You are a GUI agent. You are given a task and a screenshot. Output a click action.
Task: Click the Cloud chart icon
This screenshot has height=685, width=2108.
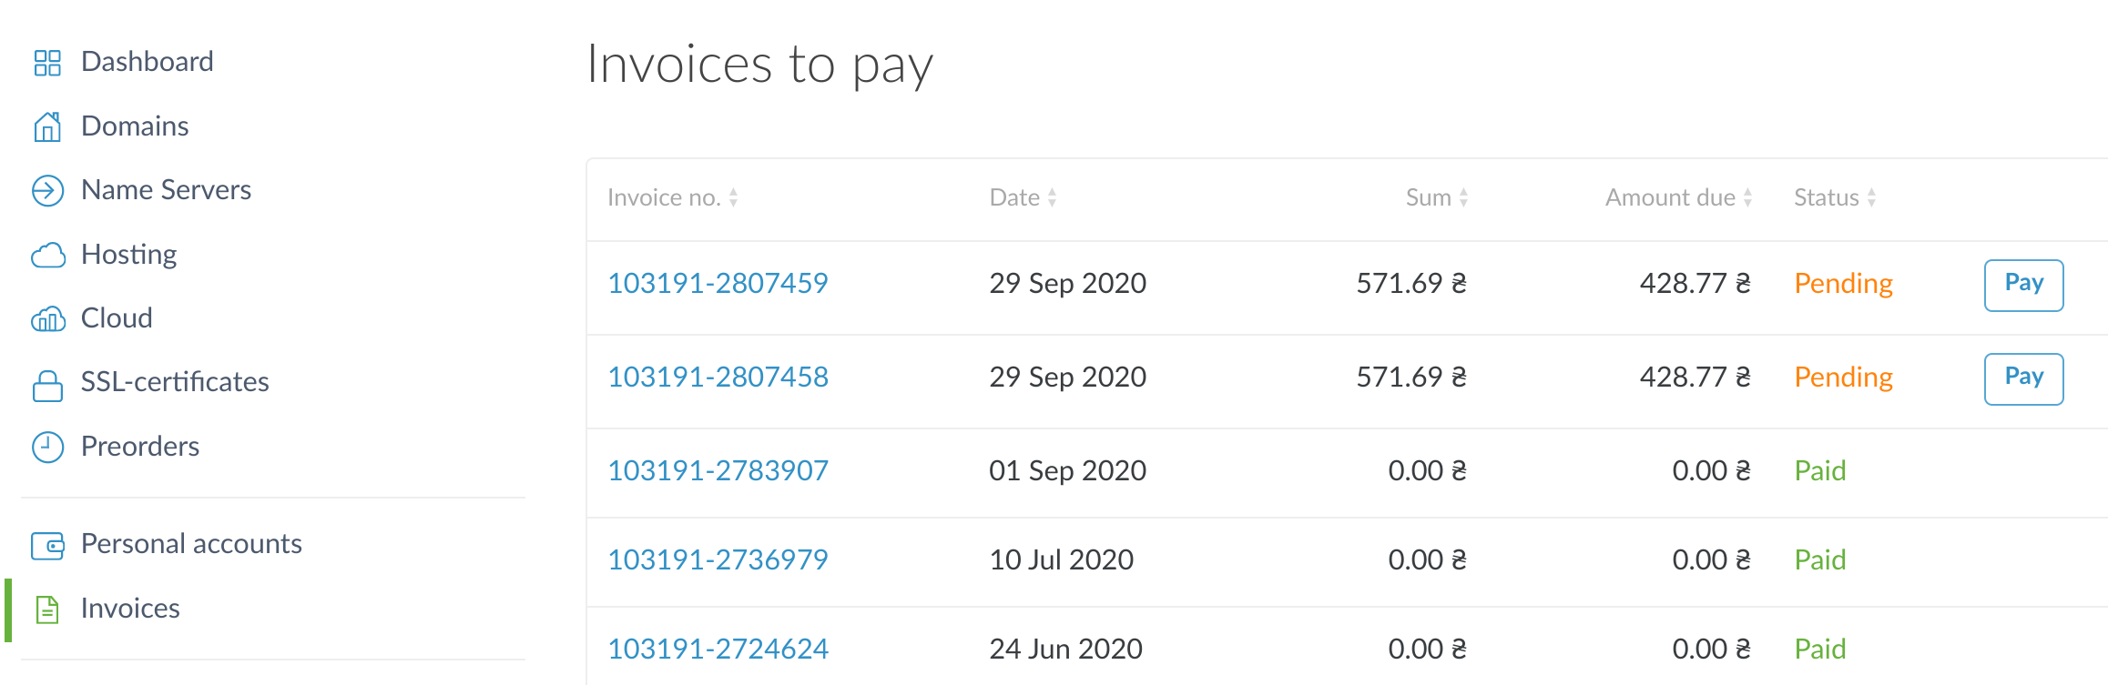[x=47, y=319]
